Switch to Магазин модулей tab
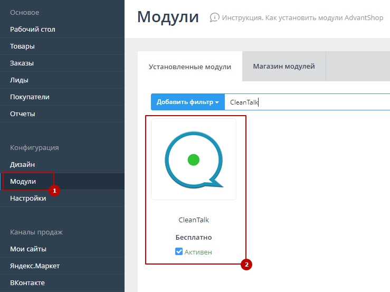Viewport: 390px width, 292px height. point(283,67)
